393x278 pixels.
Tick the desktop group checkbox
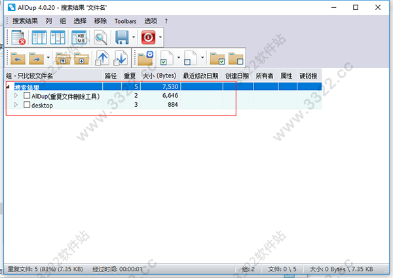27,105
